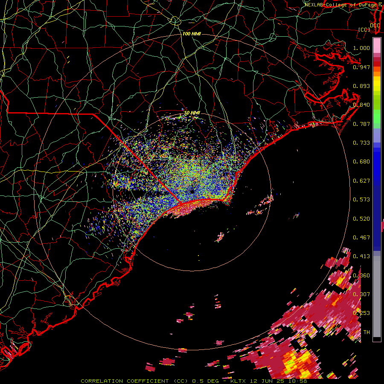
Task: Pick the light pink top segment of color bar
Action: click(377, 45)
